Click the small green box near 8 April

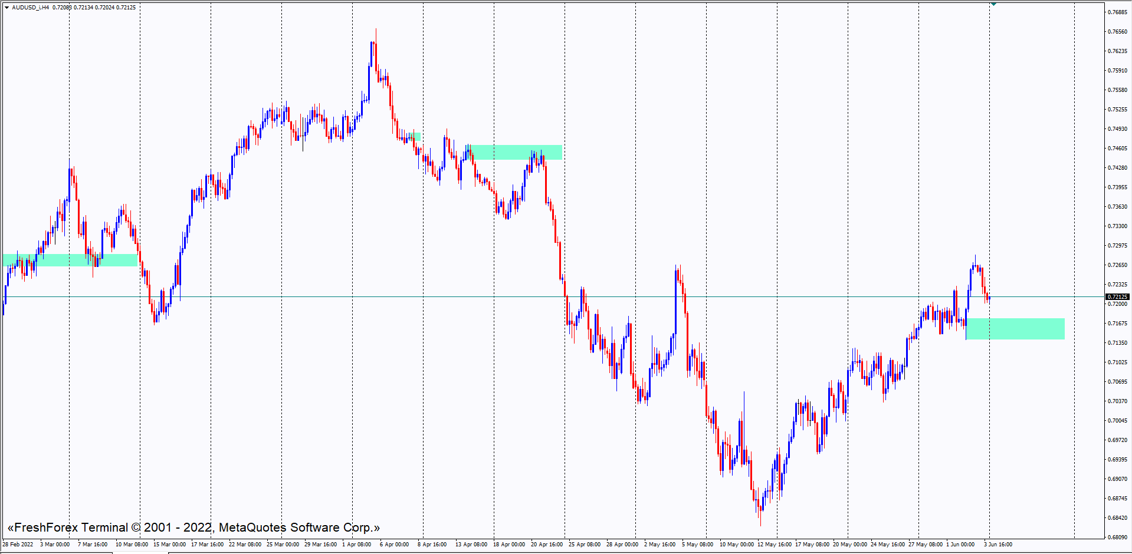pyautogui.click(x=415, y=136)
